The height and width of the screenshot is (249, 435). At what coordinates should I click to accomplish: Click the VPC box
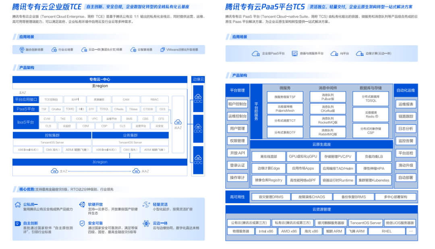[x=95, y=119]
